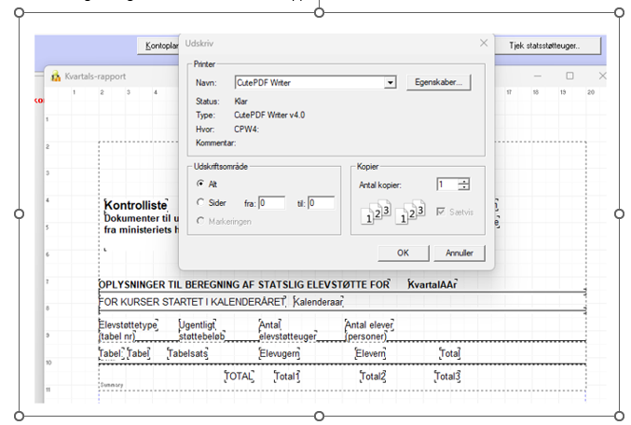The height and width of the screenshot is (425, 631).
Task: Click the CutePDF Writer v4.0 type text
Action: pos(269,116)
